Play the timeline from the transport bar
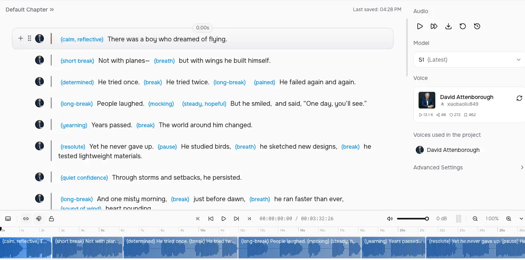 click(224, 219)
